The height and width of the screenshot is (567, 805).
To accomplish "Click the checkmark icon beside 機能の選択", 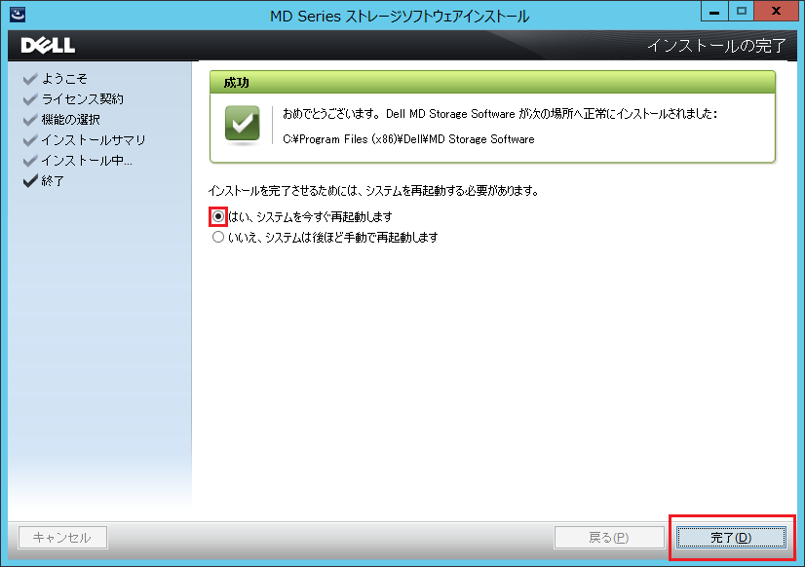I will coord(31,119).
